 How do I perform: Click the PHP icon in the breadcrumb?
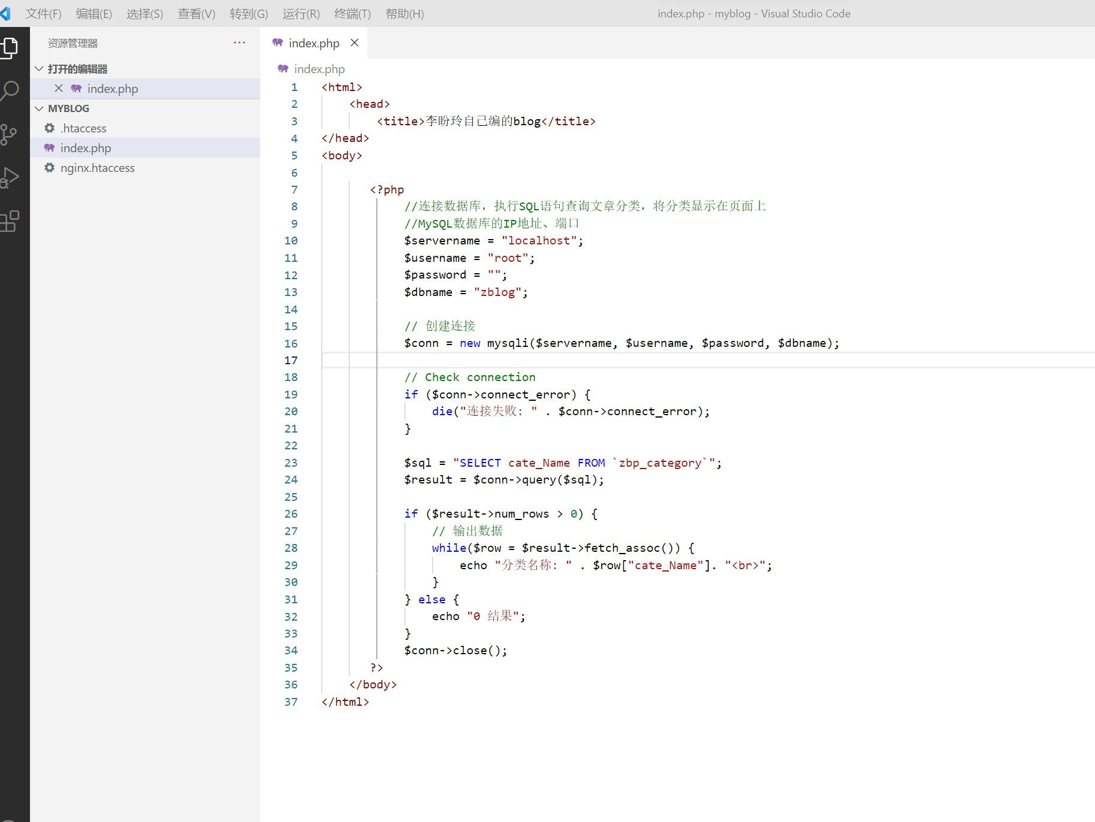(283, 68)
